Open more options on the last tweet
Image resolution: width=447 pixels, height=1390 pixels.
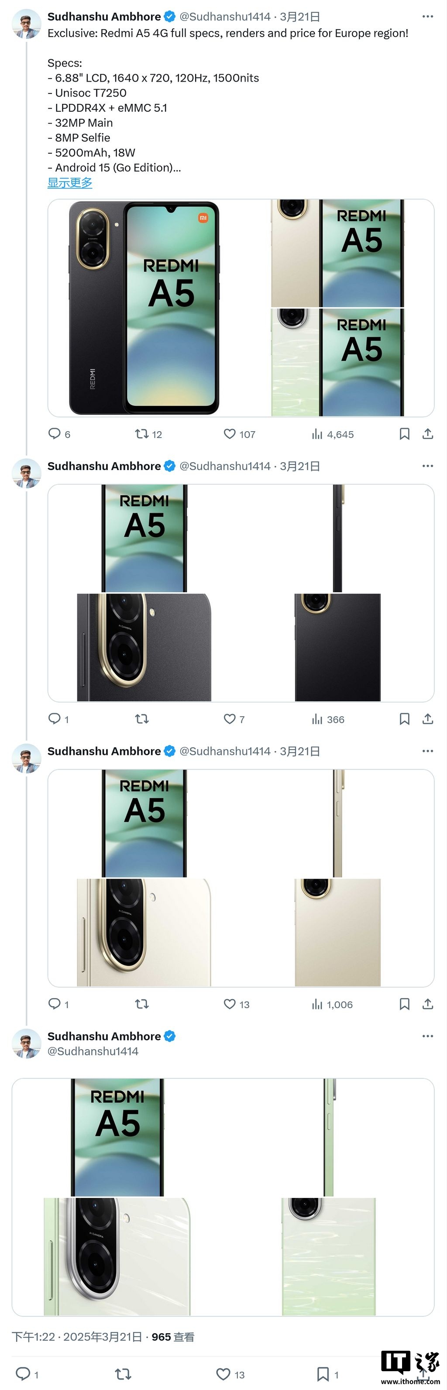point(427,1036)
